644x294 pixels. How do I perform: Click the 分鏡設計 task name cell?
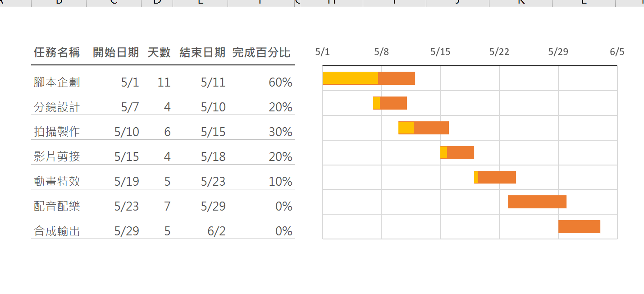point(57,107)
